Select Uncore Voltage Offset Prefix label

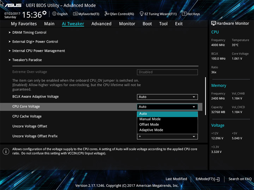[x=35, y=136]
